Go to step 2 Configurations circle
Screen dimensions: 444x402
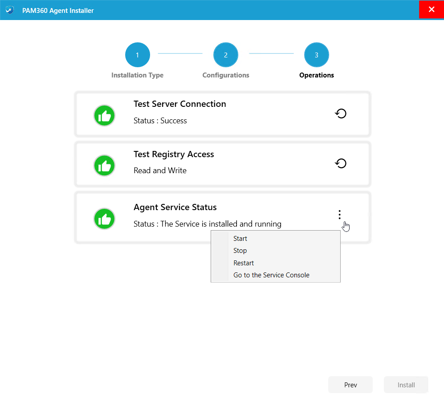[x=226, y=55]
